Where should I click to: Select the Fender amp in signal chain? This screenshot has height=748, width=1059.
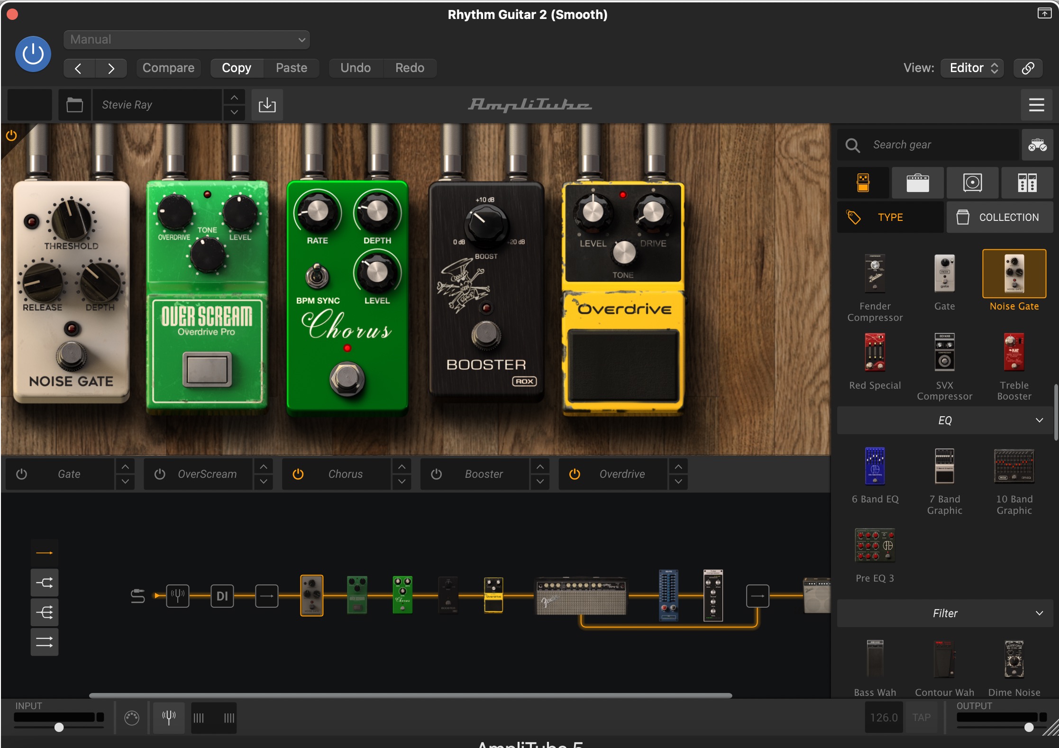pos(581,596)
